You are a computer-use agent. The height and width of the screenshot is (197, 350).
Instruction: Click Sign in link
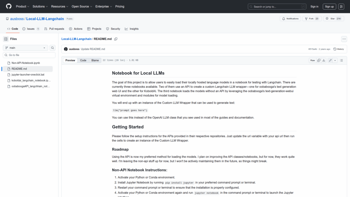click(314, 6)
